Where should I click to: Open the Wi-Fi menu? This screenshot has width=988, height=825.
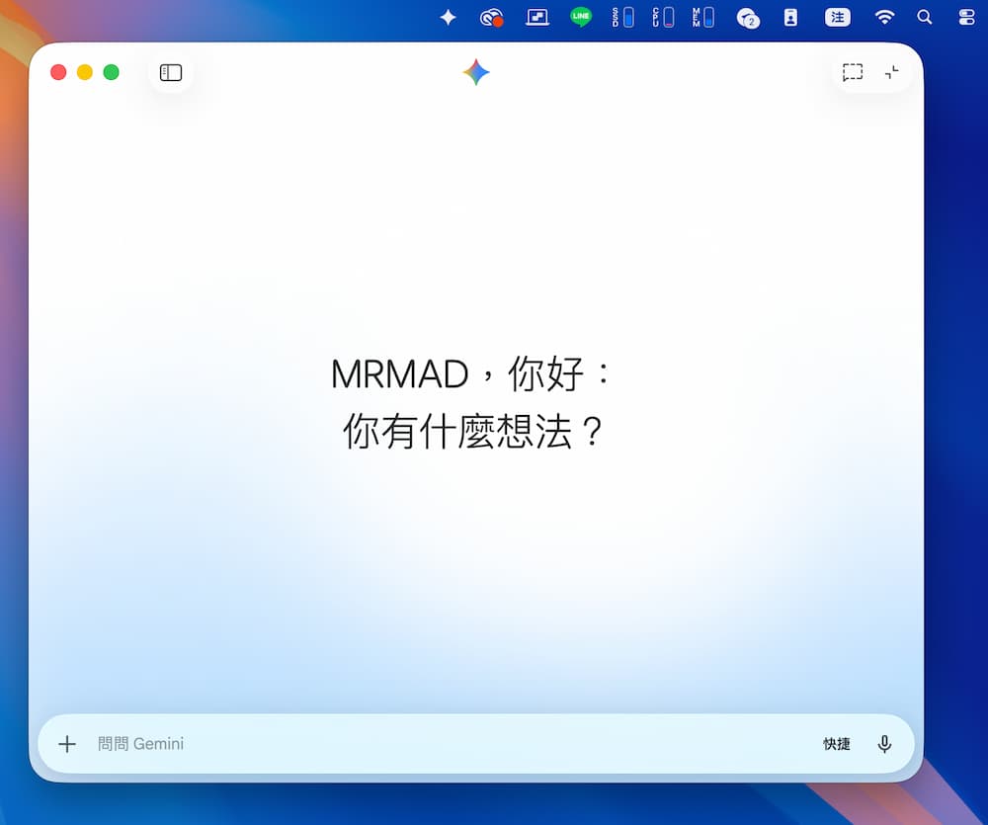pyautogui.click(x=884, y=17)
